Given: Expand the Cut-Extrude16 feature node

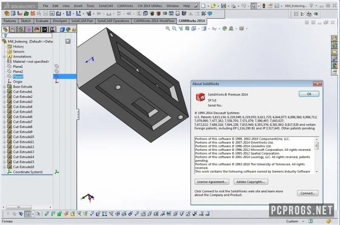Looking at the screenshot, I should click(4, 167).
